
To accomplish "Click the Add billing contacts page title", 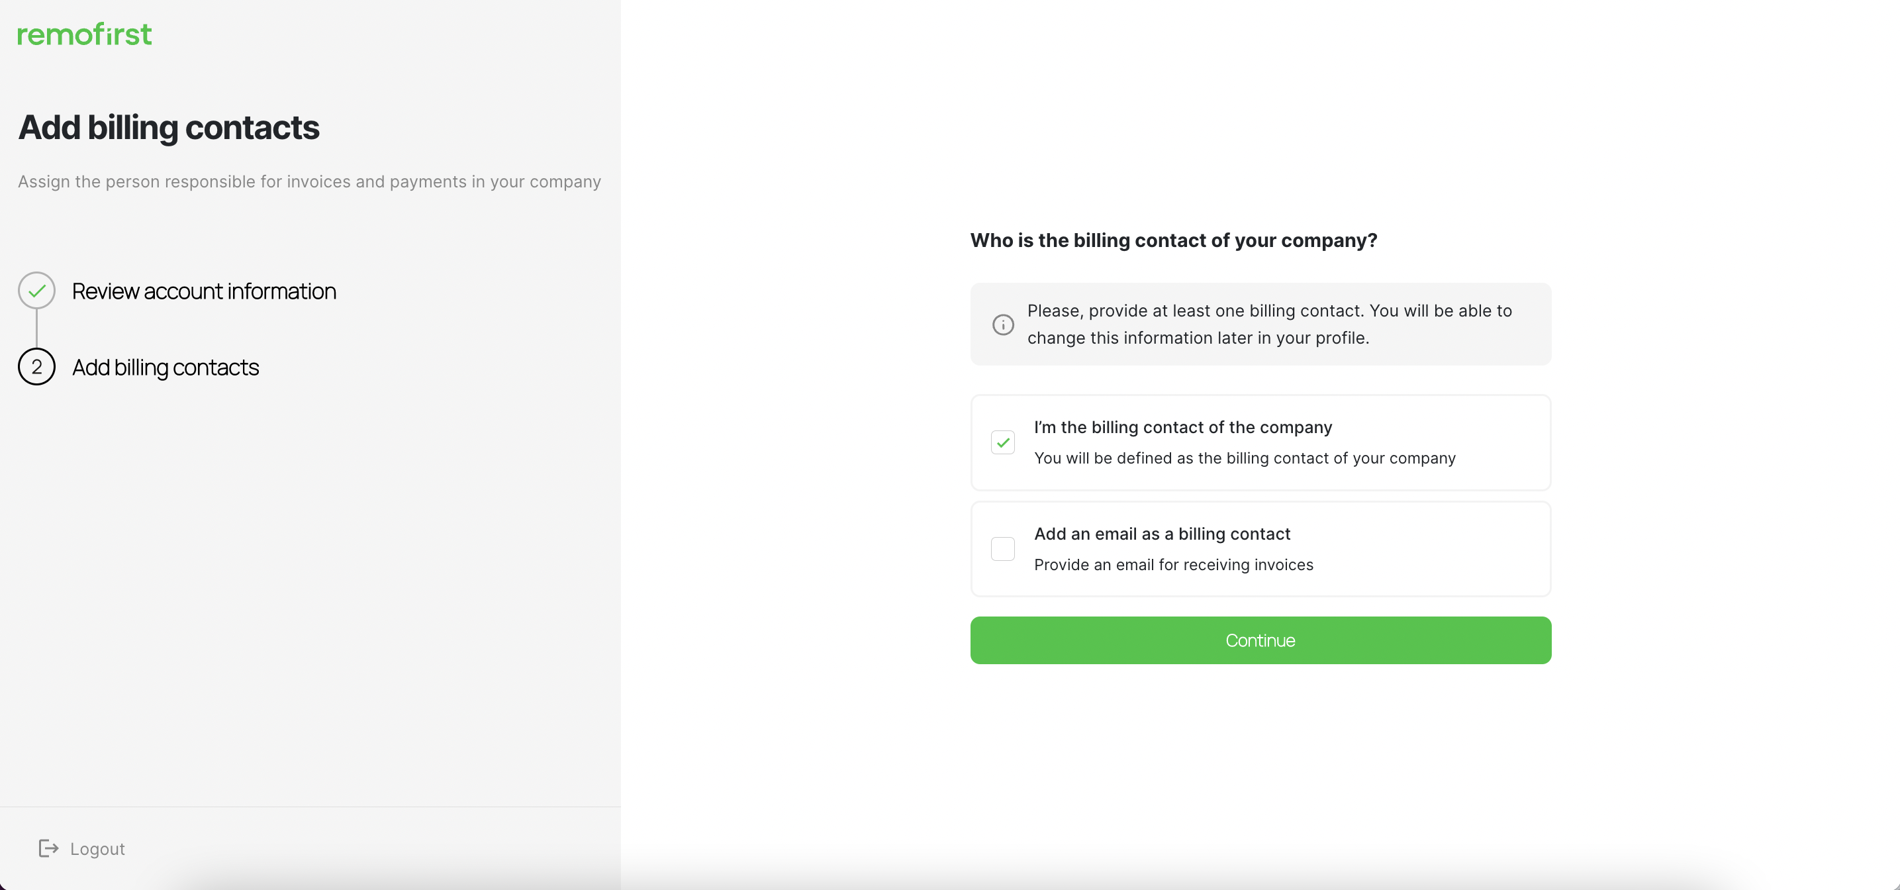I will point(169,128).
